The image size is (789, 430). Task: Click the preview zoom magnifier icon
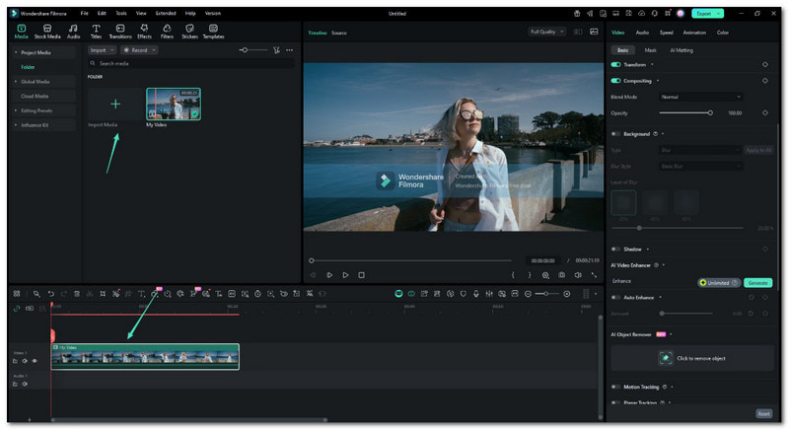pyautogui.click(x=545, y=275)
